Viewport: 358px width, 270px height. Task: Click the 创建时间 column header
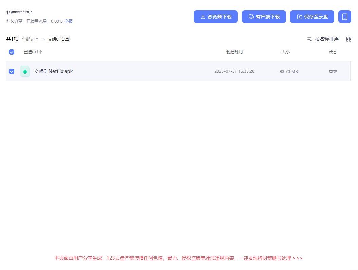(234, 52)
